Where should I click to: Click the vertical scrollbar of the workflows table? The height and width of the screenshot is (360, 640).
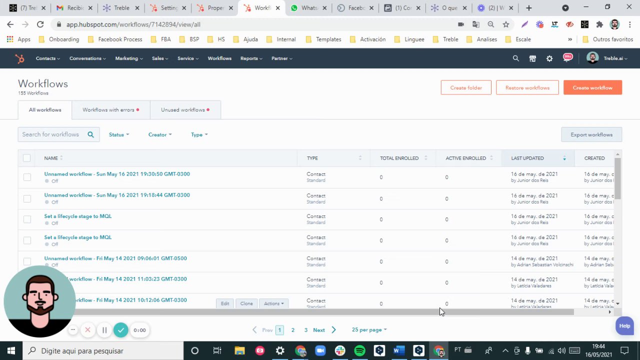(x=617, y=178)
